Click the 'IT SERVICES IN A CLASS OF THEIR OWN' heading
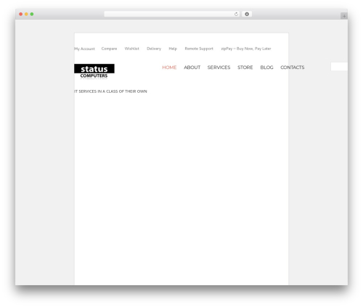Viewport: 363px width, 307px height. tap(110, 91)
